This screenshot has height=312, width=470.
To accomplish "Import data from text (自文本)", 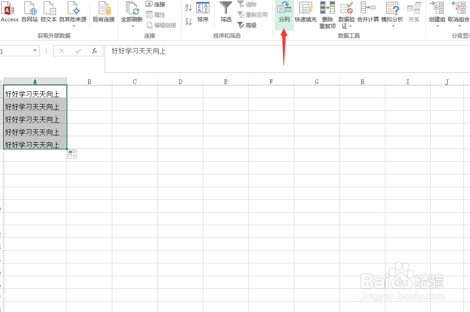I will (49, 12).
